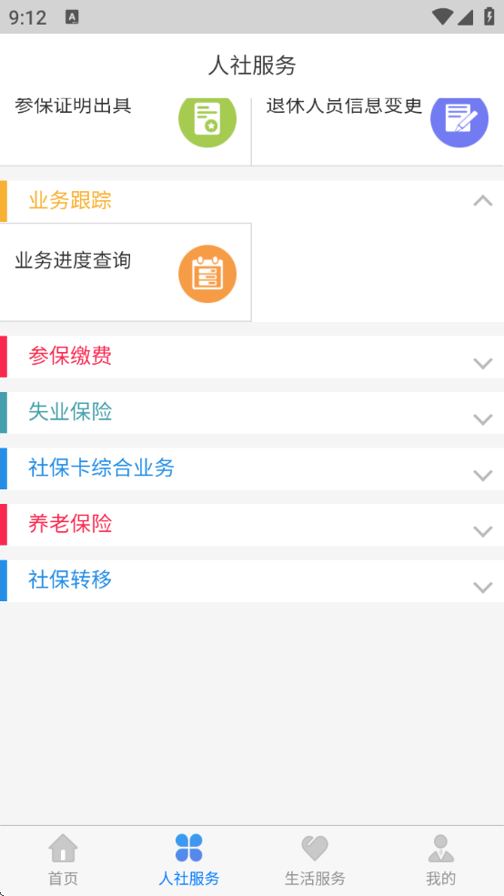
Task: Open the 我的 profile icon
Action: pos(440,848)
